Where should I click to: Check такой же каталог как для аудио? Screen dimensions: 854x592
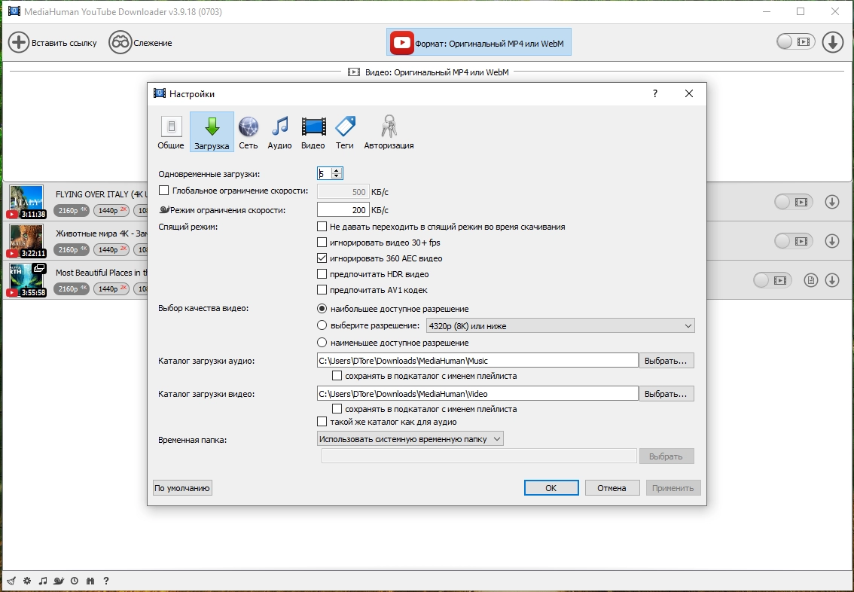pos(322,422)
